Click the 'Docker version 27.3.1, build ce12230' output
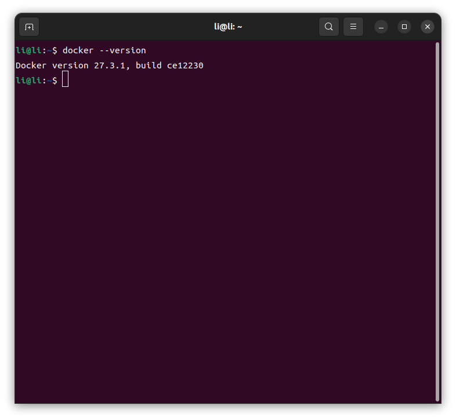This screenshot has width=456, height=420. 110,65
